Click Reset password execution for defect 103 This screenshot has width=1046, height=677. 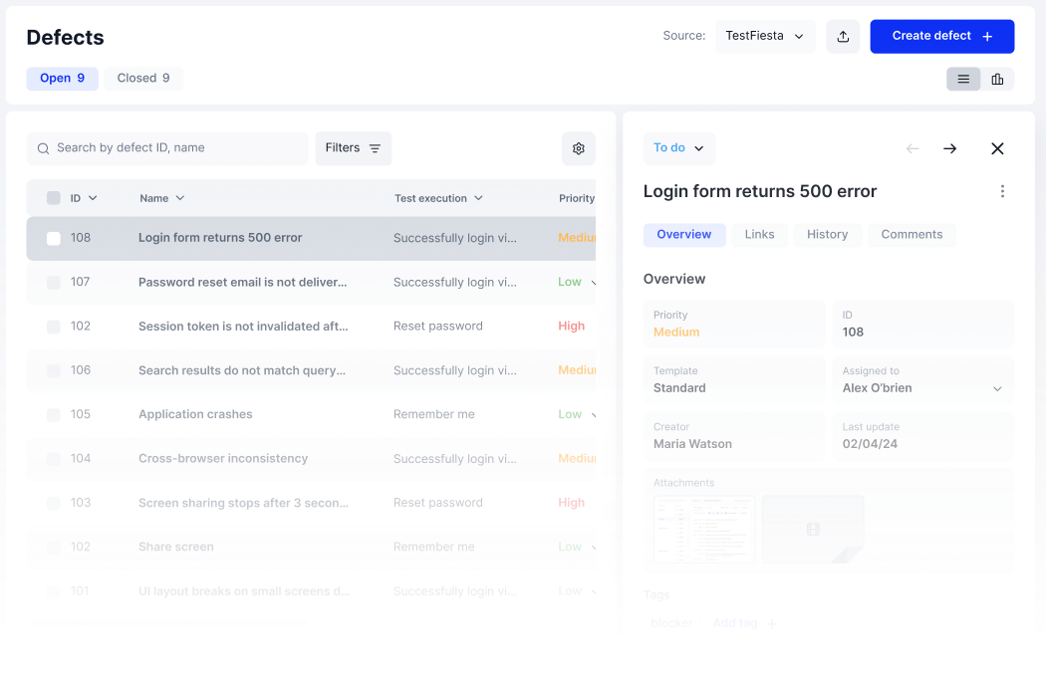pos(437,503)
